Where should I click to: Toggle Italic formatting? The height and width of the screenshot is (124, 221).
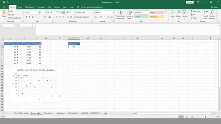click(x=29, y=17)
